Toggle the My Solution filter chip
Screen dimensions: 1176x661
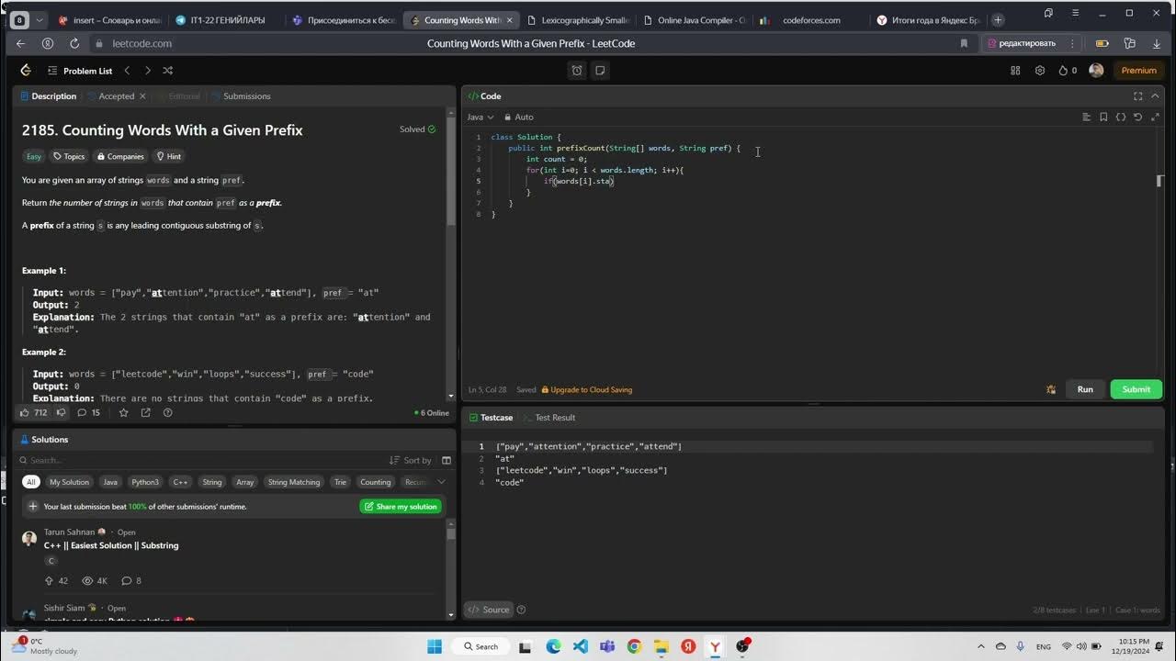[70, 482]
